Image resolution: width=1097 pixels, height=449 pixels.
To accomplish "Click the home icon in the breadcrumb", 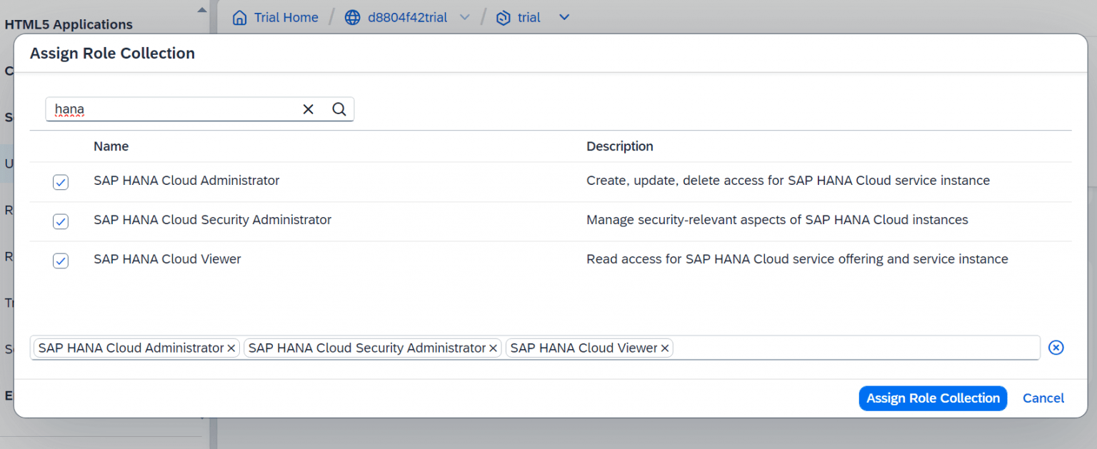I will (239, 17).
